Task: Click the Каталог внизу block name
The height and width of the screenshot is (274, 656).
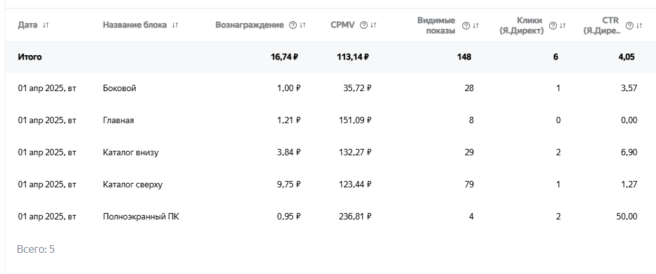Action: [x=131, y=152]
